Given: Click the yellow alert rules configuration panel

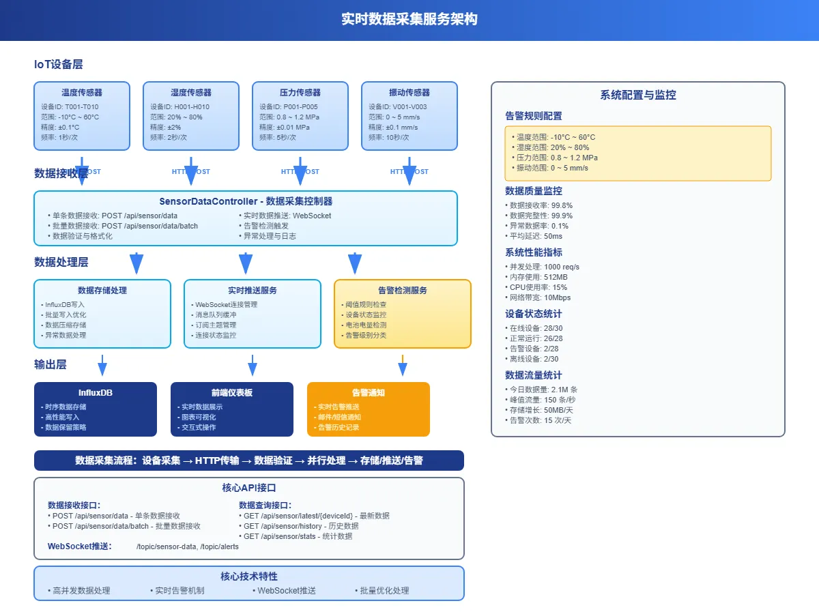Looking at the screenshot, I should tap(638, 153).
